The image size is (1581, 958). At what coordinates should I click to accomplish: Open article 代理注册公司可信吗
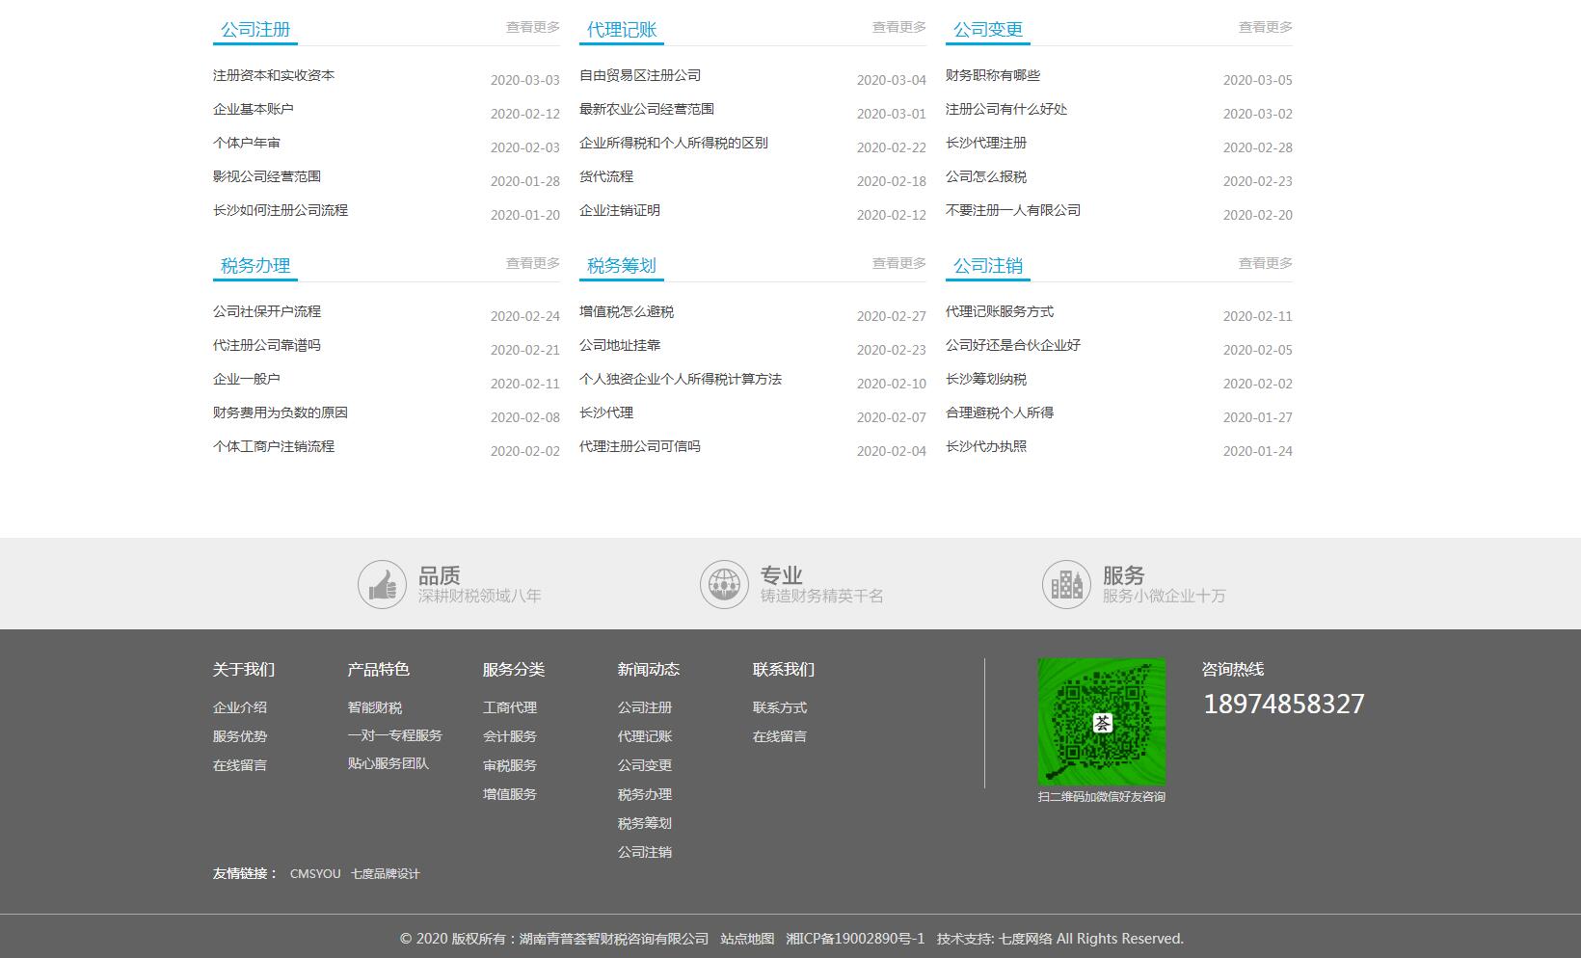640,446
